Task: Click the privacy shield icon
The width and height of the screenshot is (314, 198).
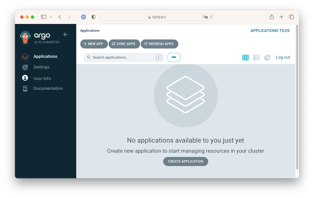Action: pos(94,17)
